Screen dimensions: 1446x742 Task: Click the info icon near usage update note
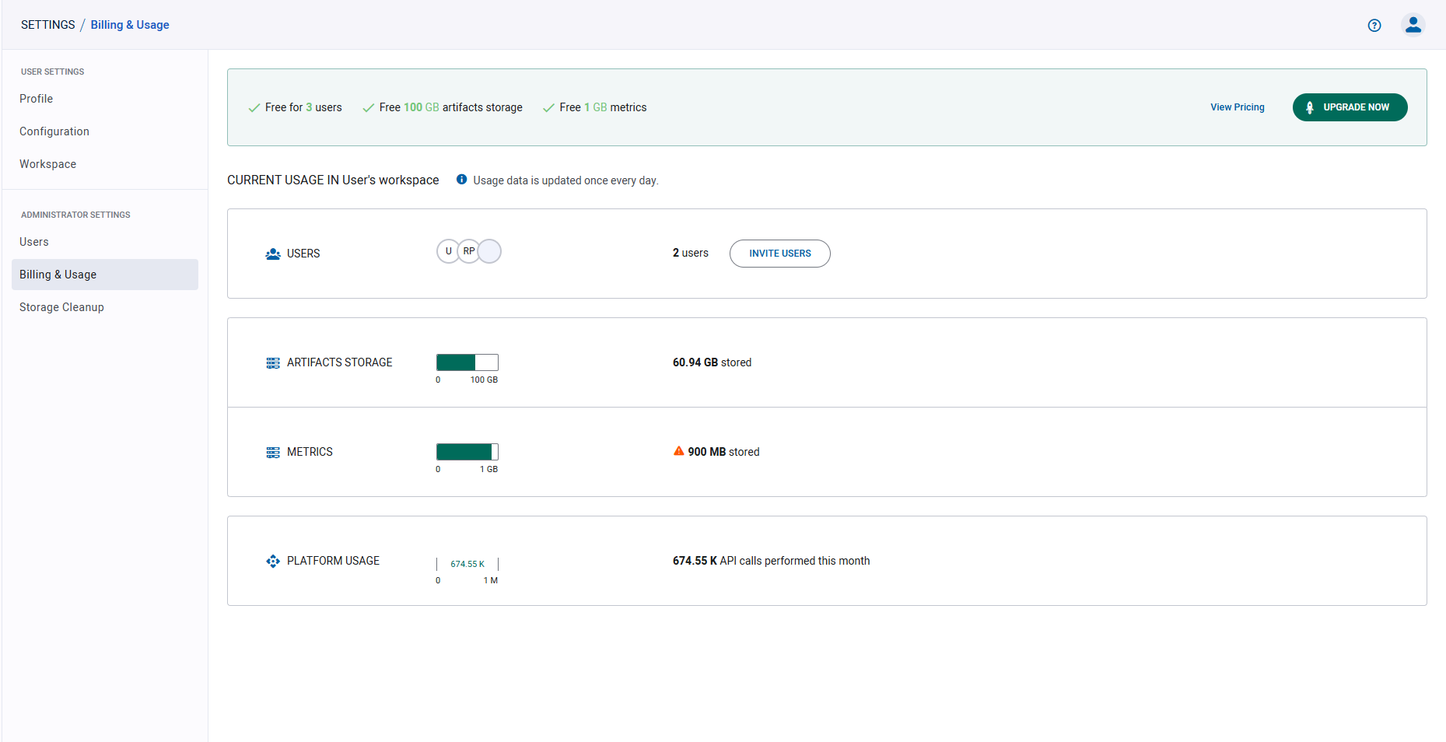[461, 179]
